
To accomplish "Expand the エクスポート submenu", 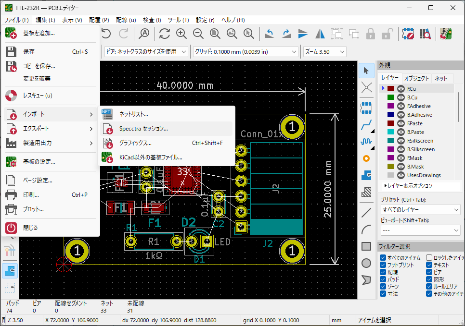I will (50, 129).
